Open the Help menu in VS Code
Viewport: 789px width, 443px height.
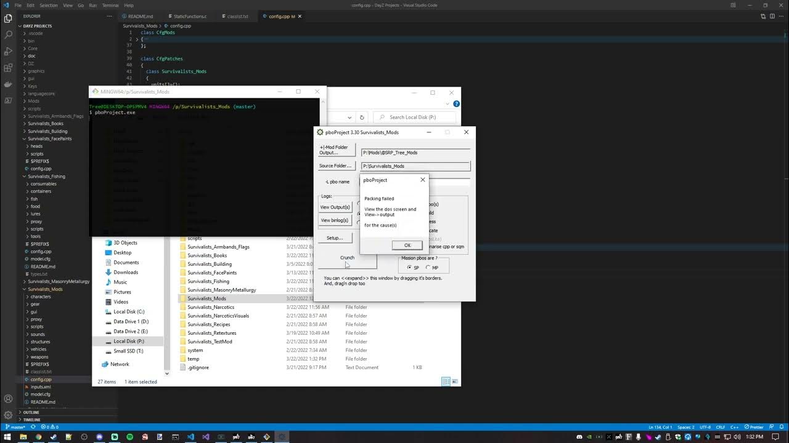point(129,5)
